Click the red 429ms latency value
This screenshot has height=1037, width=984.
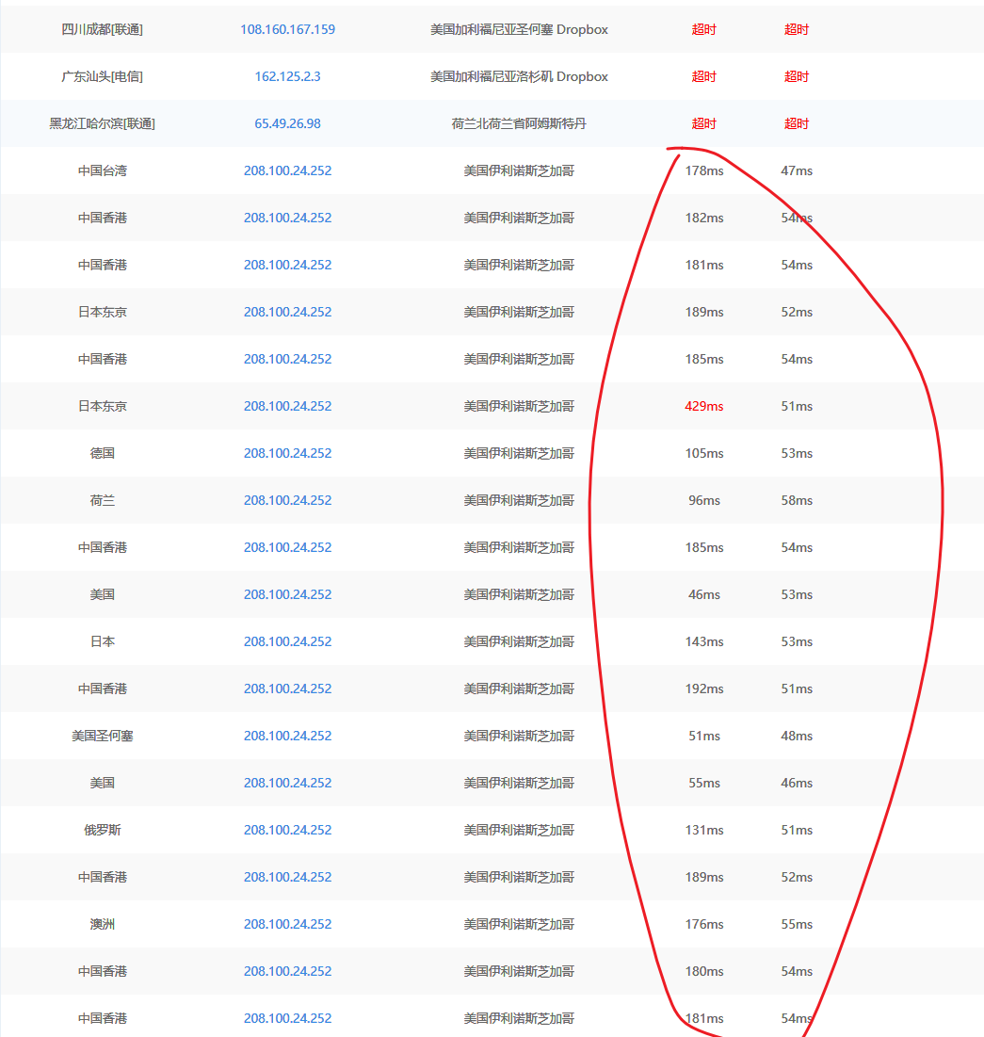[x=703, y=406]
